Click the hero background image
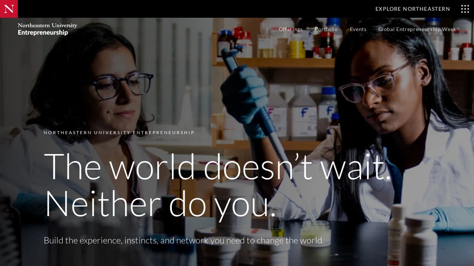474x266 pixels. pyautogui.click(x=237, y=92)
